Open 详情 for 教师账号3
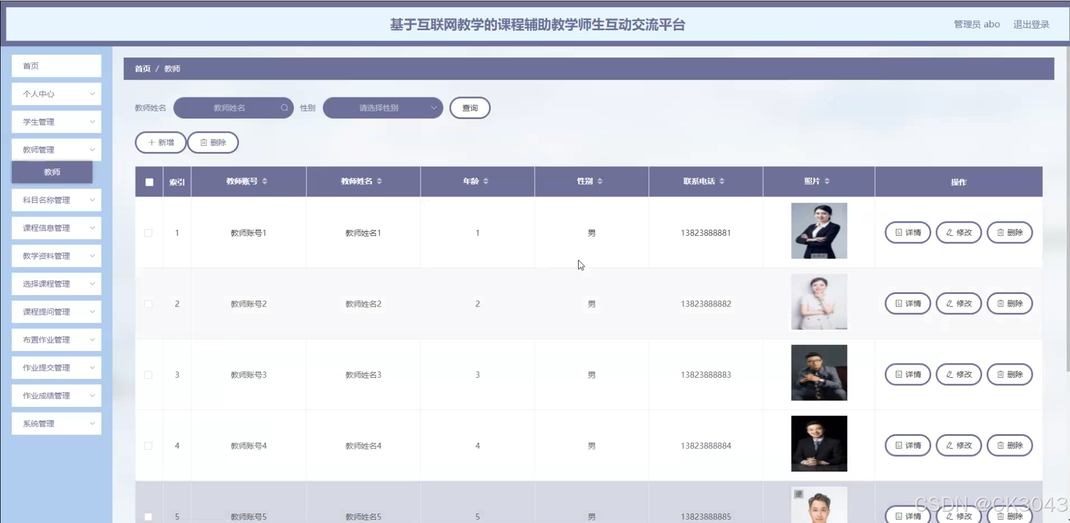Viewport: 1070px width, 523px height. click(907, 374)
